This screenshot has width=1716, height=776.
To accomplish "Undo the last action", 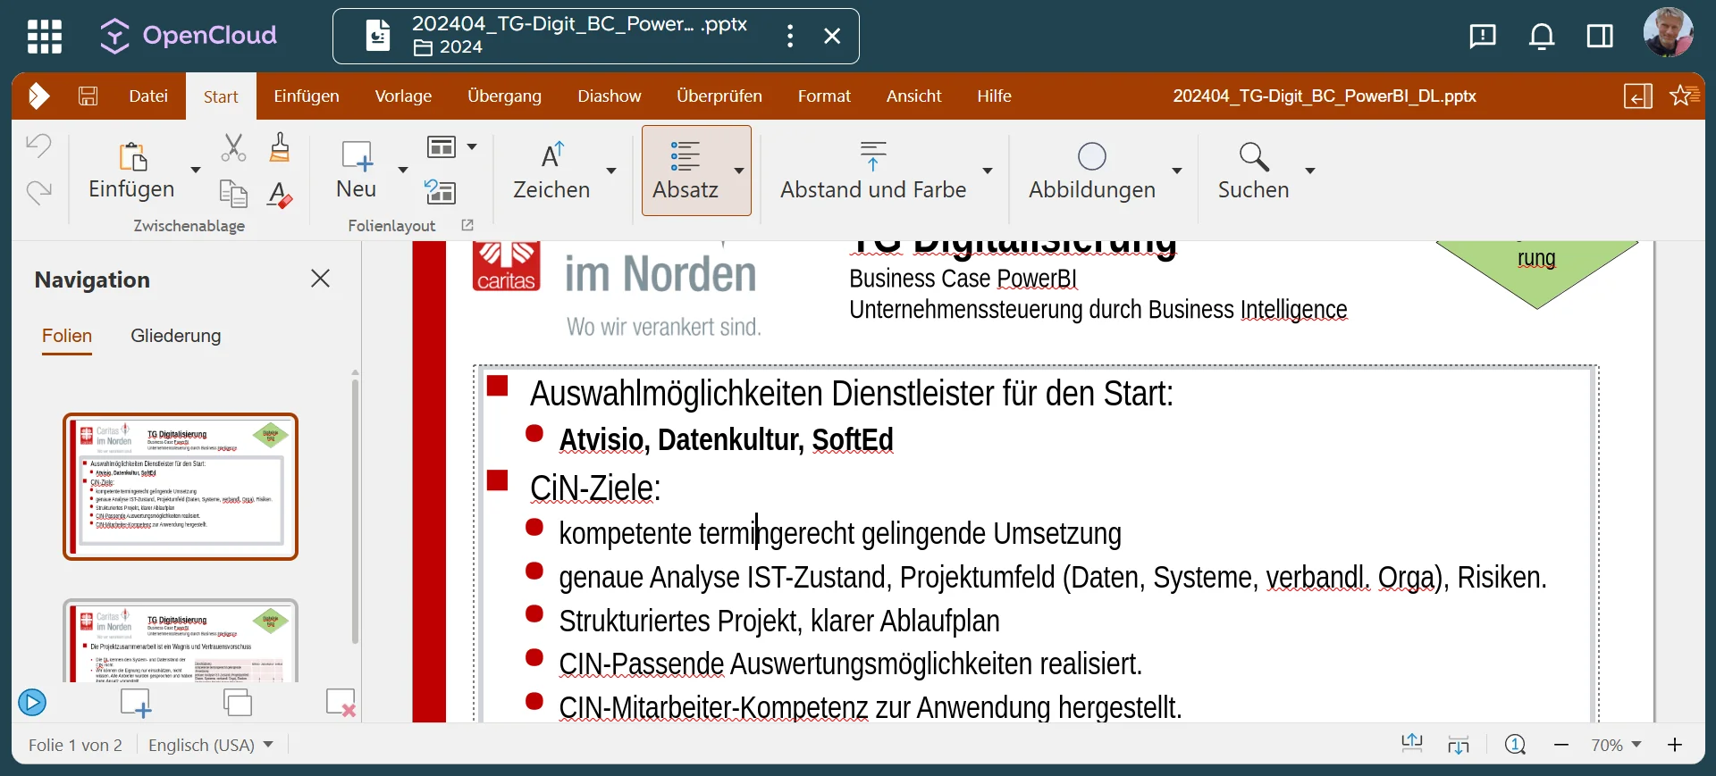I will [x=38, y=146].
